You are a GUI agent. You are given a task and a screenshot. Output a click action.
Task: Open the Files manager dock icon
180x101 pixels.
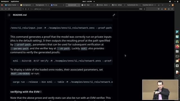click(177, 51)
